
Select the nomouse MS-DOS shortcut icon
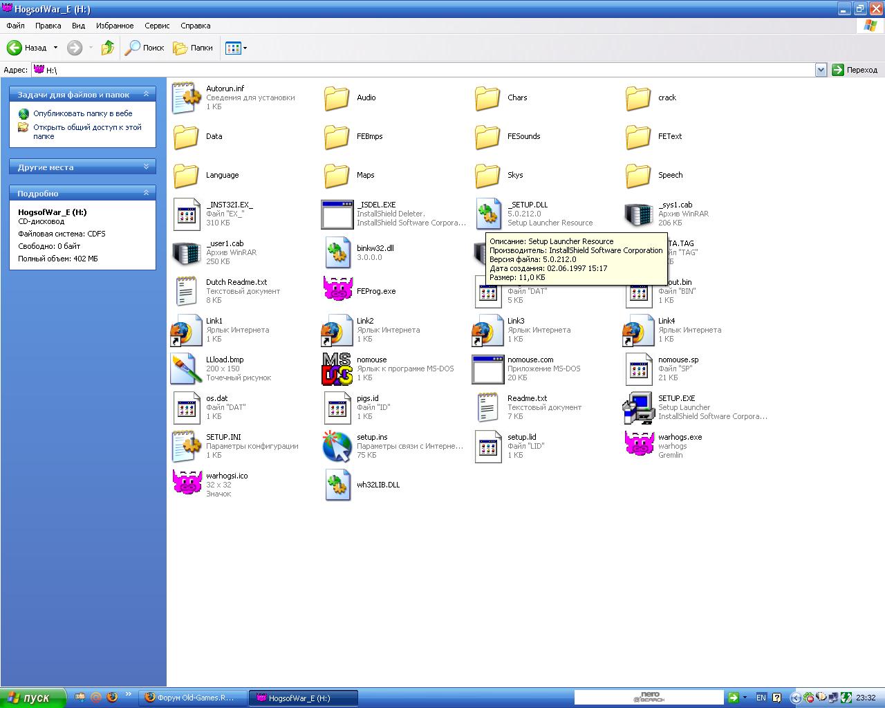click(x=337, y=369)
